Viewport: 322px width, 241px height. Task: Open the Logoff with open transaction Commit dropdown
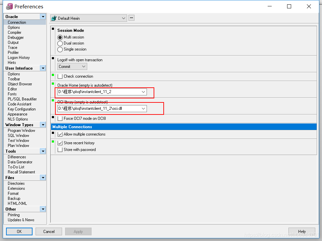pyautogui.click(x=72, y=67)
